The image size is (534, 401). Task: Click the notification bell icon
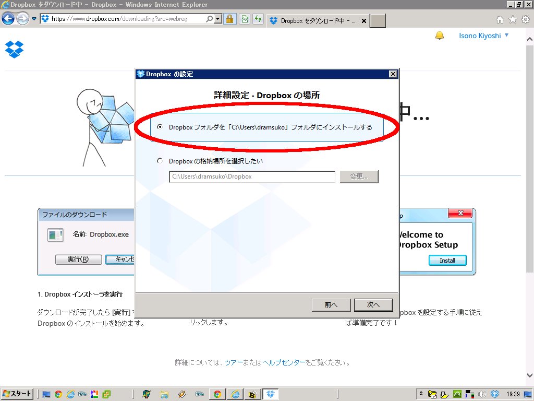[440, 36]
